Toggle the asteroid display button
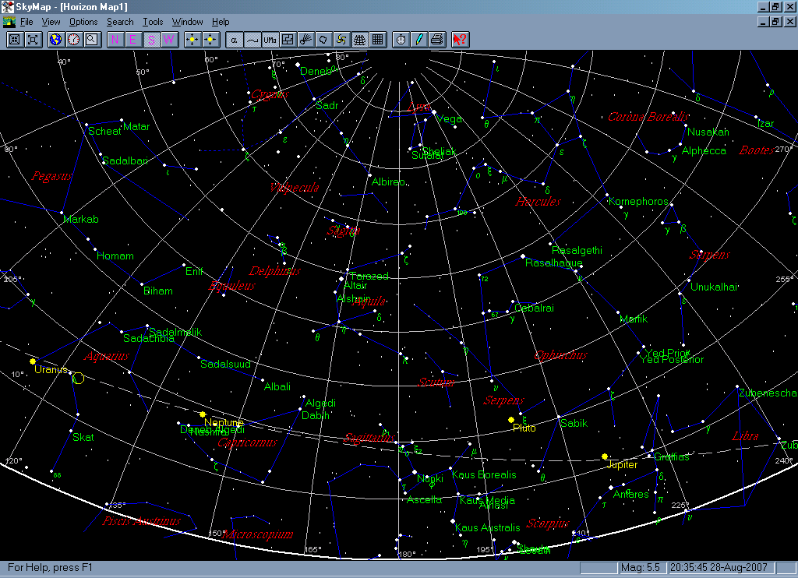Screen dimensions: 798x578 click(x=323, y=40)
